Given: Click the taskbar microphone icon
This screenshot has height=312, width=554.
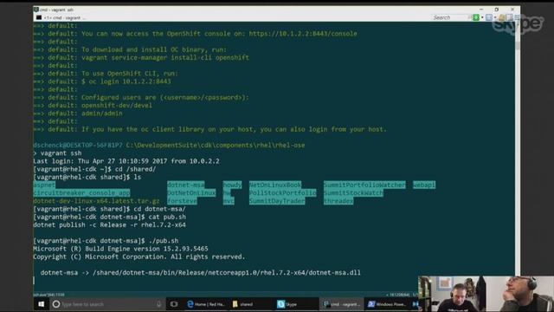Looking at the screenshot, I should 158,304.
